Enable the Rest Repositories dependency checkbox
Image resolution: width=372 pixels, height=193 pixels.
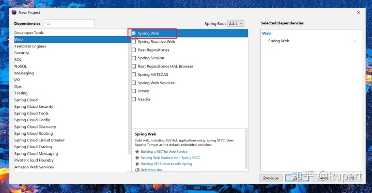click(134, 50)
